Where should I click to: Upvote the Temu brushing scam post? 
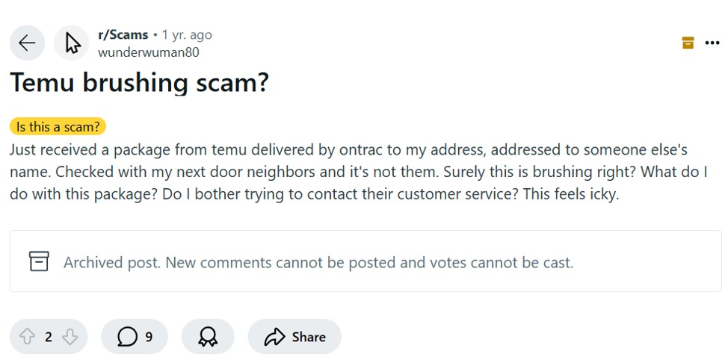point(28,337)
